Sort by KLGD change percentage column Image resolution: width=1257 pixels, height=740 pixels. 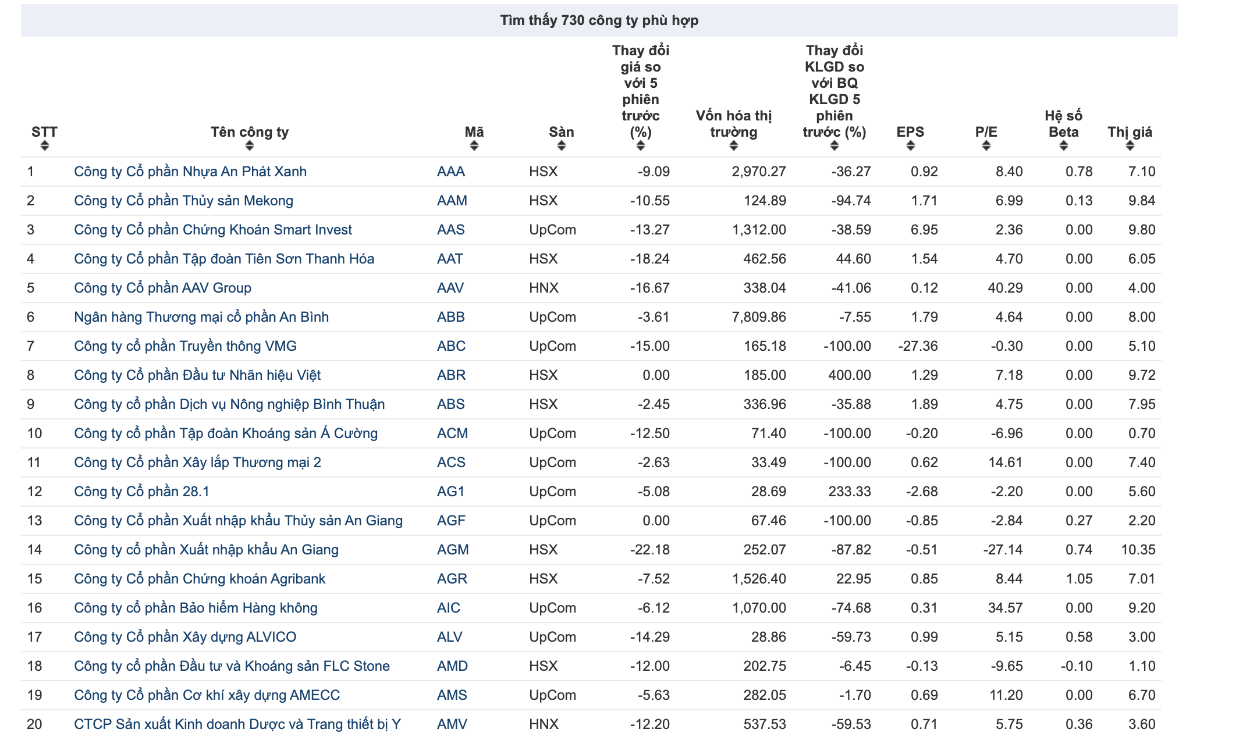coord(834,146)
